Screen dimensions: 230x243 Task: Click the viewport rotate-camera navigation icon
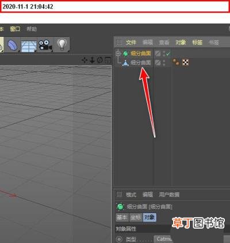point(100,60)
